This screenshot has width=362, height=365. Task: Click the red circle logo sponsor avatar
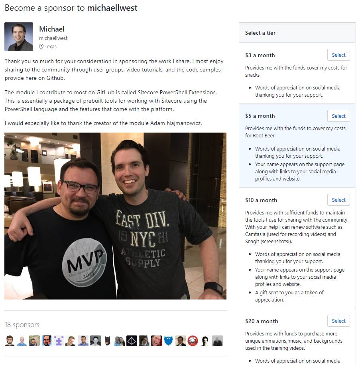click(x=193, y=341)
